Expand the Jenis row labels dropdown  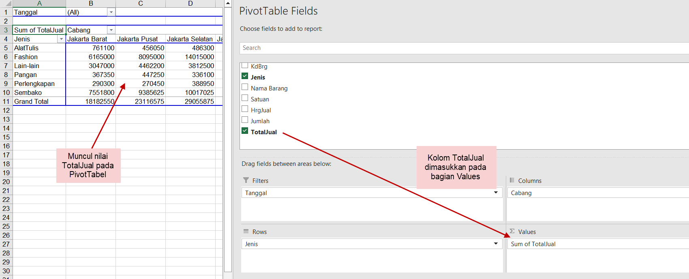61,39
